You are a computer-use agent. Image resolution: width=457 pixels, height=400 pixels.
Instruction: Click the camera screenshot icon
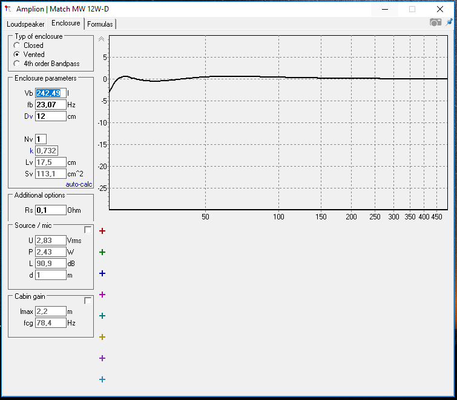pos(435,22)
